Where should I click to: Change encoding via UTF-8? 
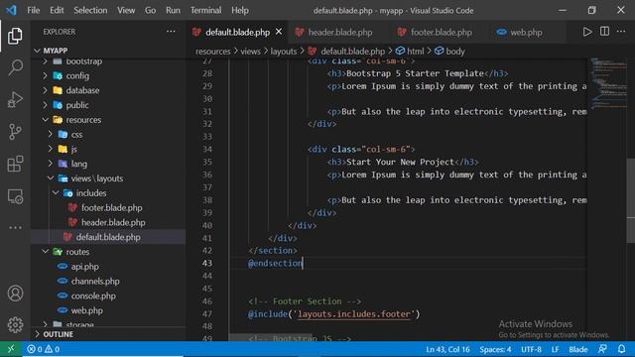[531, 349]
